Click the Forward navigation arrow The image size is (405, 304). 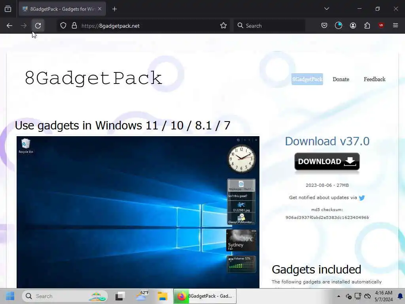(x=23, y=26)
